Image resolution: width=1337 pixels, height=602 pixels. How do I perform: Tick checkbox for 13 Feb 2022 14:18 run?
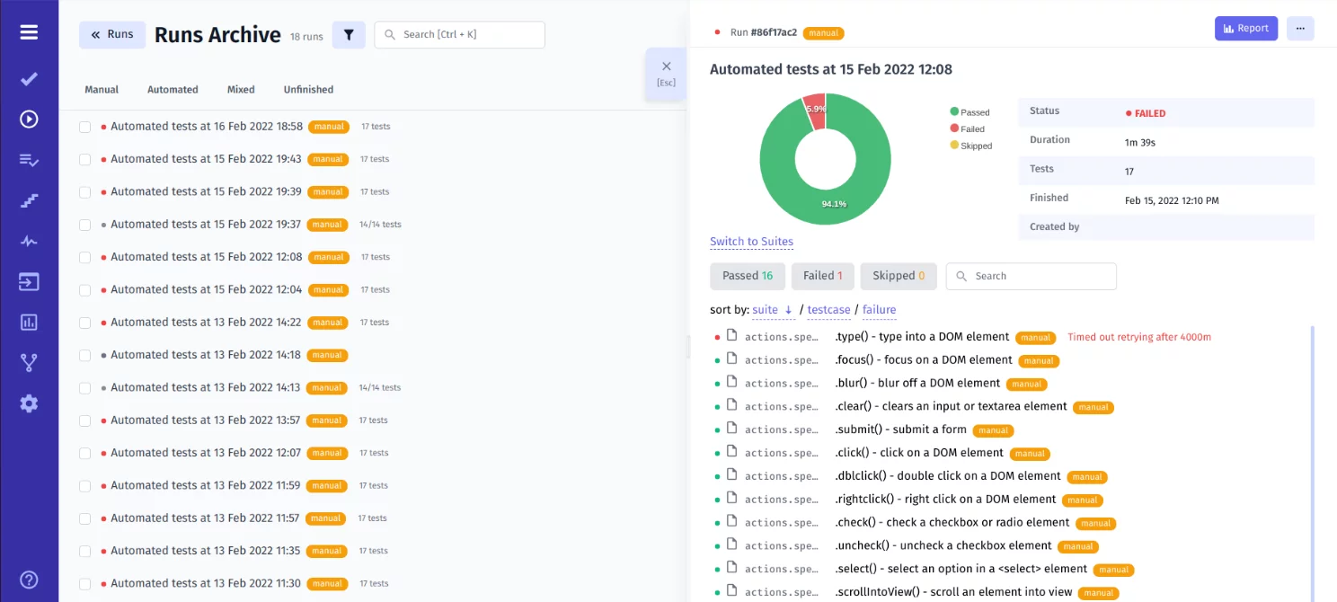[85, 356]
